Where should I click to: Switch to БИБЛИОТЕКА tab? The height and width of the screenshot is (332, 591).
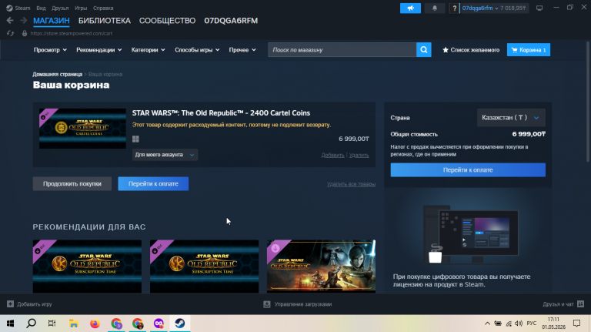coord(105,21)
